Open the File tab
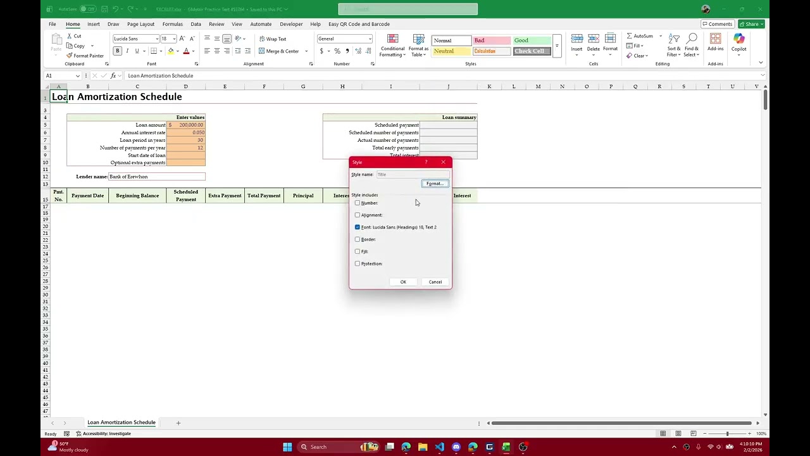 click(53, 24)
